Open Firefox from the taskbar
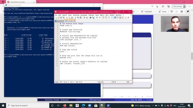This screenshot has height=108, width=193. [65, 105]
